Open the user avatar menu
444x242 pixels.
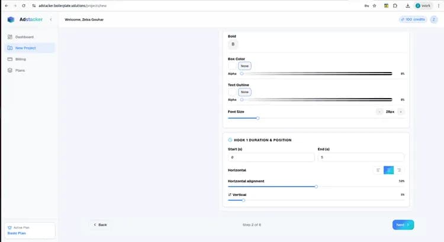434,19
